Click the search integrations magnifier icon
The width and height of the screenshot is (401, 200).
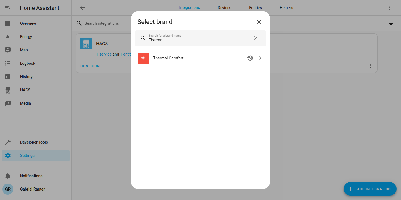coord(79,23)
